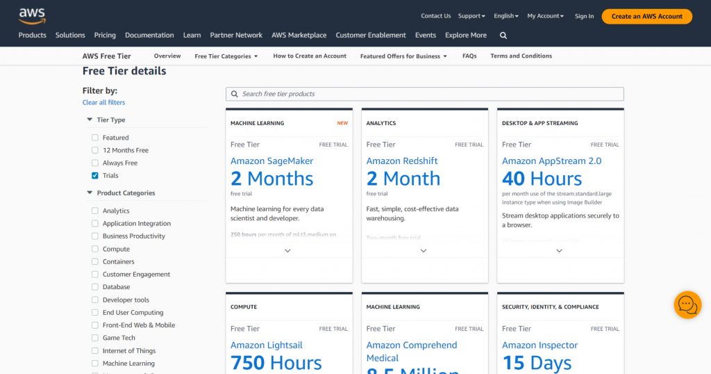This screenshot has width=711, height=374.
Task: Check the Analytics category checkbox
Action: (x=94, y=211)
